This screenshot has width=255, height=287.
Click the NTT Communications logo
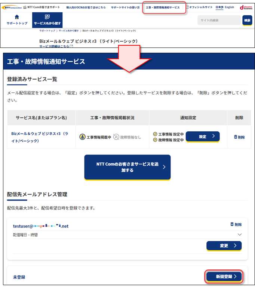pyautogui.click(x=12, y=7)
